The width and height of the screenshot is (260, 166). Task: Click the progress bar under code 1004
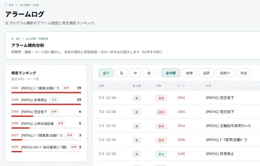coord(46,116)
